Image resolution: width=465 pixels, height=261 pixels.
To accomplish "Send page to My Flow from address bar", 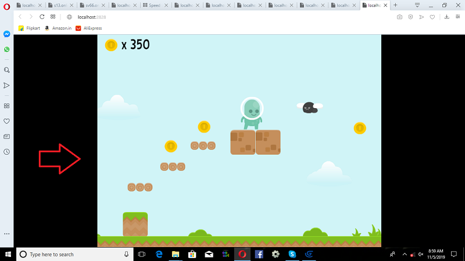I will [421, 17].
